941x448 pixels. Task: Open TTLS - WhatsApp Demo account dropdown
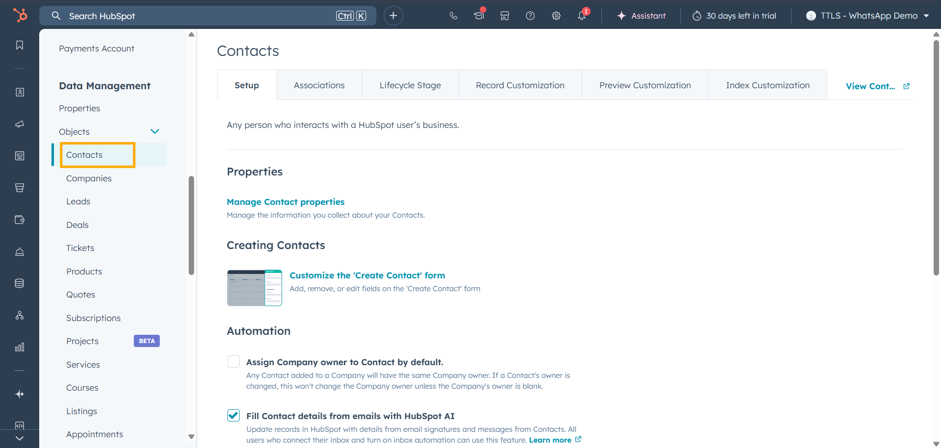(867, 16)
